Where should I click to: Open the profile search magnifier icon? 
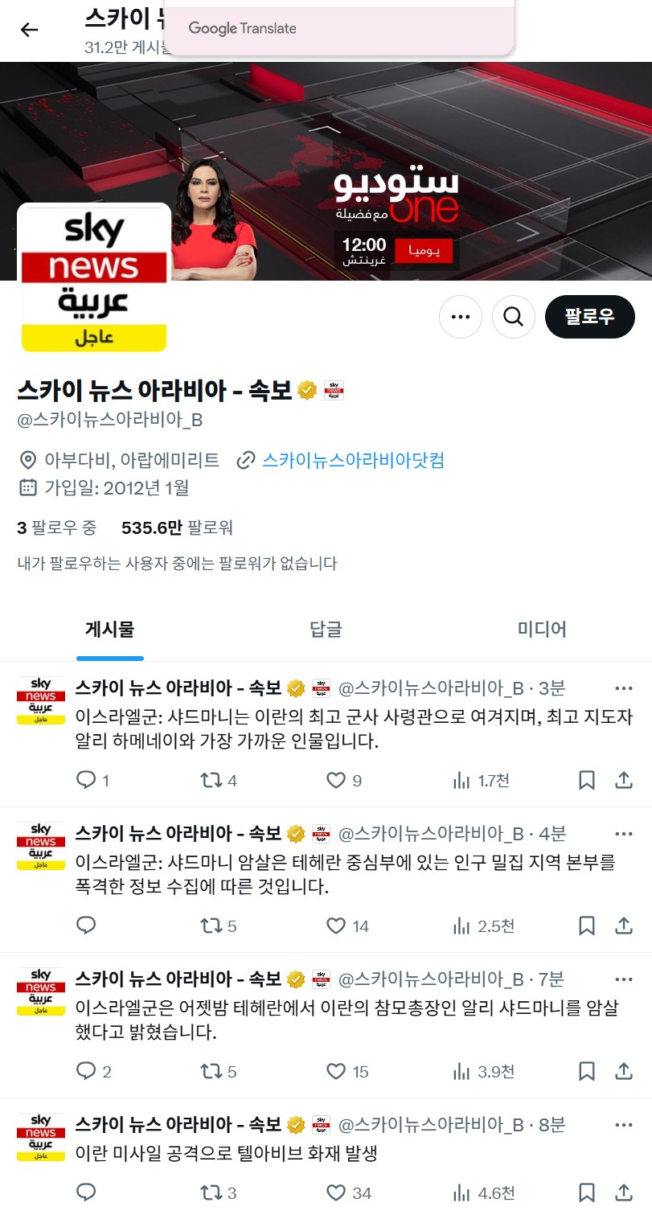[x=513, y=317]
